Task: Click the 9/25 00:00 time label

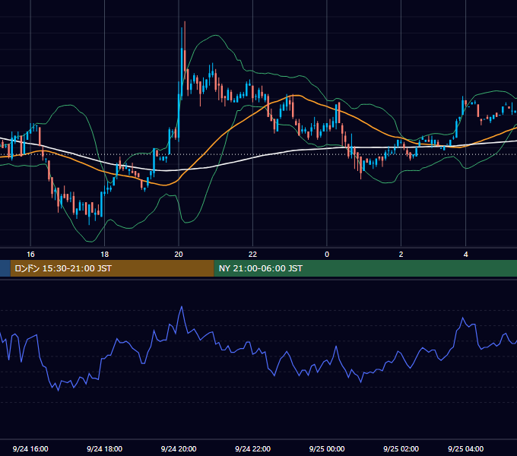Action: 327,448
